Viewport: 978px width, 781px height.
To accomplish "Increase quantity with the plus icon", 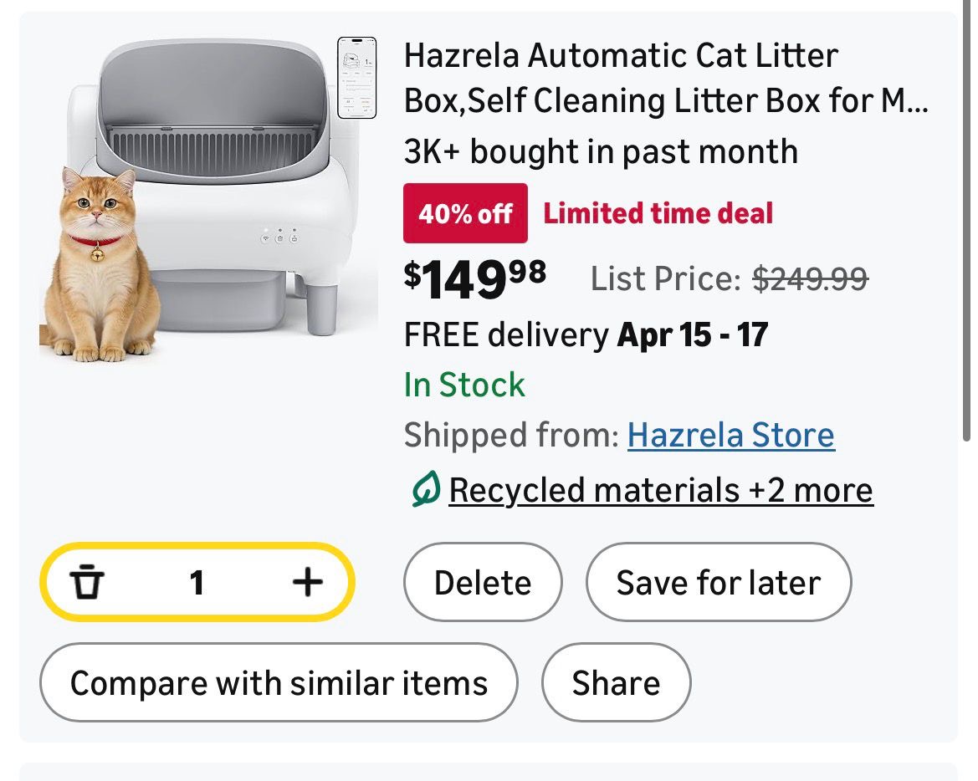I will (308, 582).
